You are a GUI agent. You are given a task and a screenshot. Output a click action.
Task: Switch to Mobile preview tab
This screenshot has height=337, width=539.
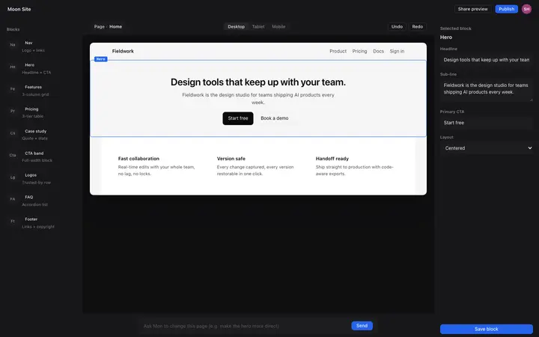point(278,26)
